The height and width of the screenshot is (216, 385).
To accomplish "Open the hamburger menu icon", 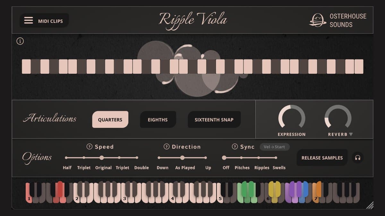I will point(29,20).
